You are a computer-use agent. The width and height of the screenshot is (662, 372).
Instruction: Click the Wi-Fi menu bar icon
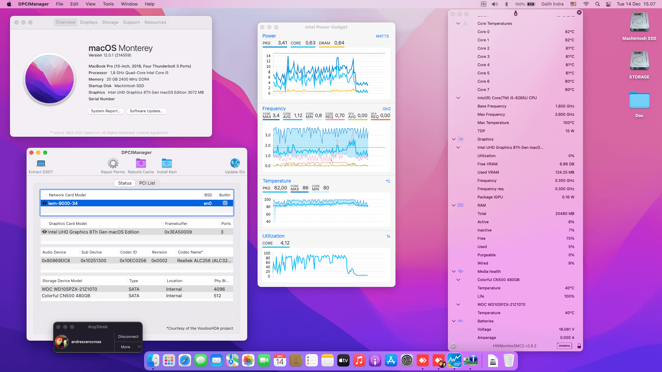tap(586, 4)
